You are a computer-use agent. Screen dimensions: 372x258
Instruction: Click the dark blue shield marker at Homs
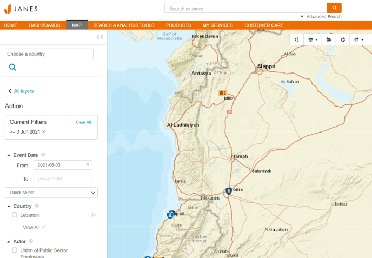click(229, 191)
